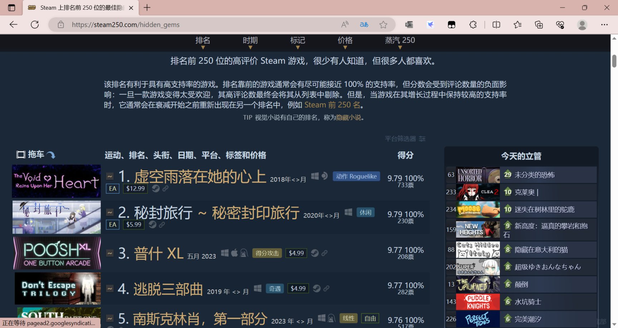Viewport: 618px width, 328px height.
Task: Click the Steam store icon for 普什 XL
Action: (315, 253)
